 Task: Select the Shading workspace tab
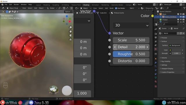click(86, 5)
